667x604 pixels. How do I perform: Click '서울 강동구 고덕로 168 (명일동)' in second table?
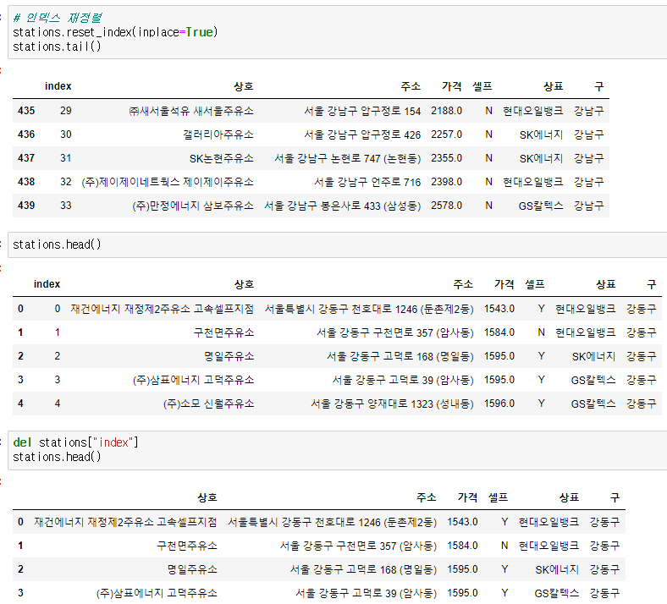pyautogui.click(x=400, y=356)
